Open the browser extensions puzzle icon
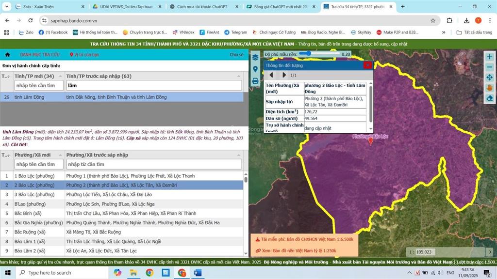The image size is (497, 279). [x=449, y=20]
